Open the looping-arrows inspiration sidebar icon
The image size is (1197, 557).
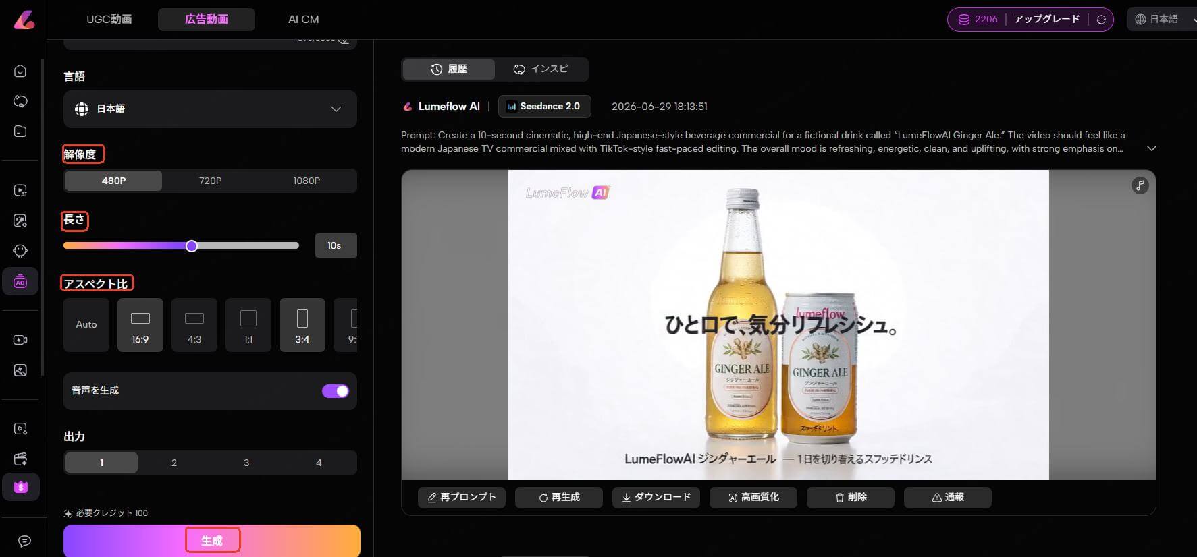coord(20,101)
